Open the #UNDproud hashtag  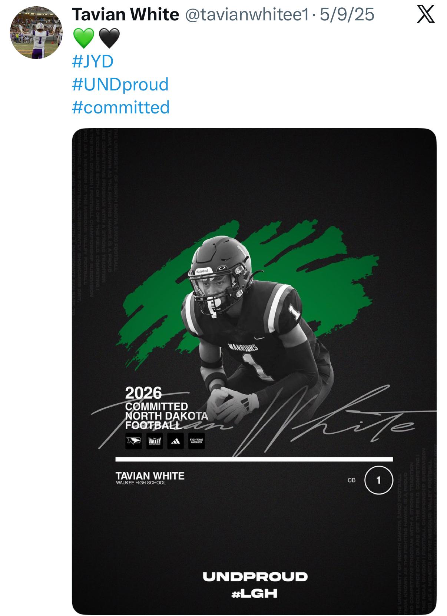click(120, 85)
